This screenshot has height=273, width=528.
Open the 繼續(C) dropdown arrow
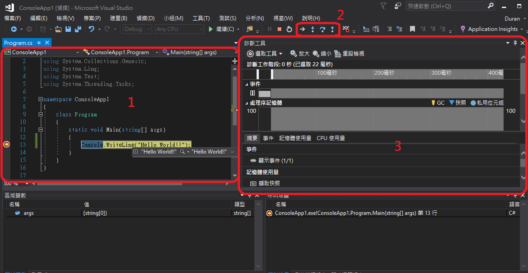[x=238, y=29]
